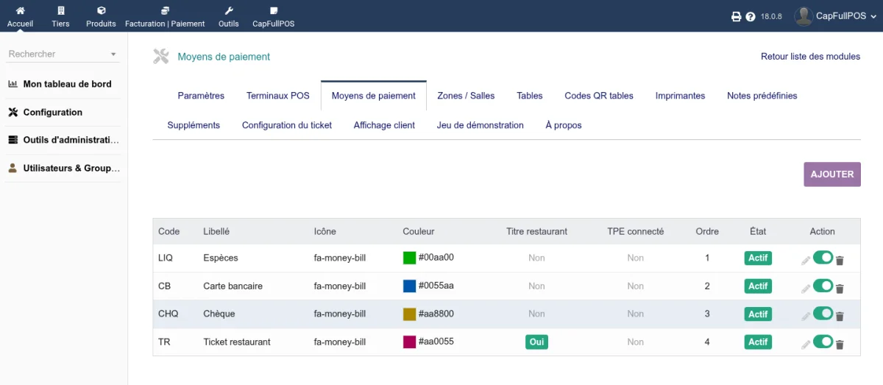Click the help question mark icon
Screen dimensions: 883x385
point(751,16)
